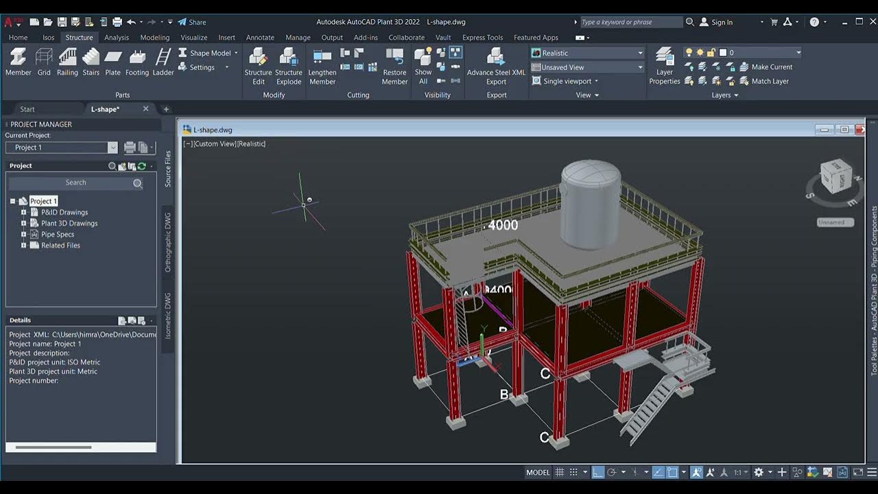Switch to the Start file tab

27,109
